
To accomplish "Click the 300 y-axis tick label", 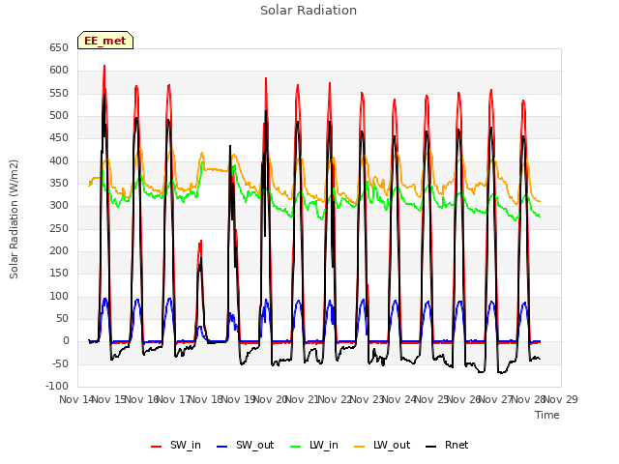I will (x=59, y=206).
